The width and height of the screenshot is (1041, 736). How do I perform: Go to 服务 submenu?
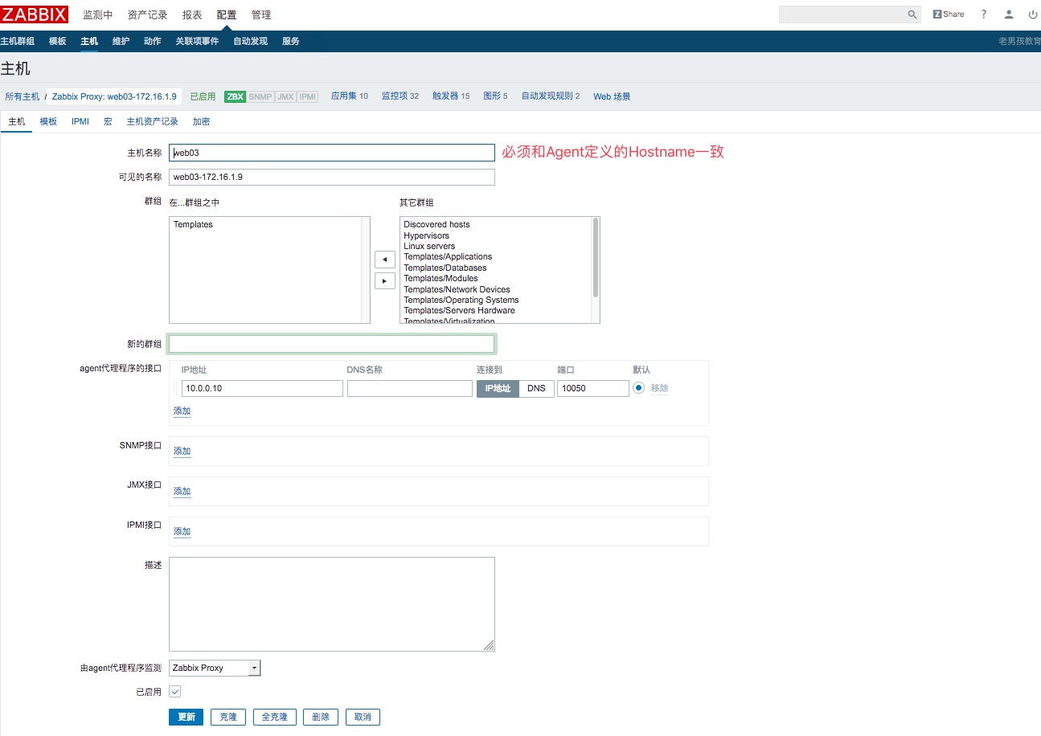tap(291, 41)
